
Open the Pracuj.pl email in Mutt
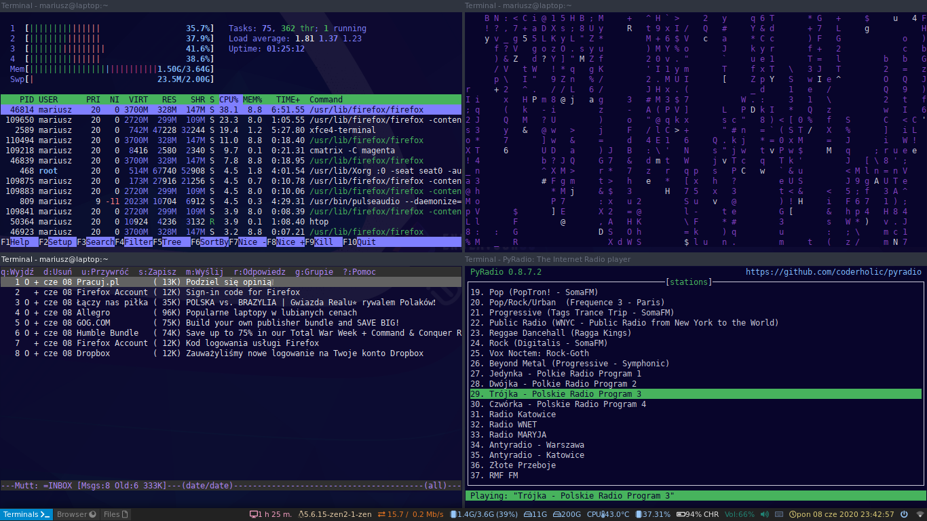[x=231, y=282]
